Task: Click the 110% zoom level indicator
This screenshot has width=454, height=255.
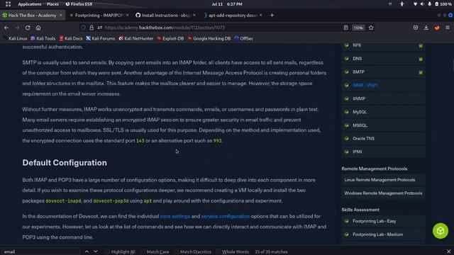Action: point(358,28)
